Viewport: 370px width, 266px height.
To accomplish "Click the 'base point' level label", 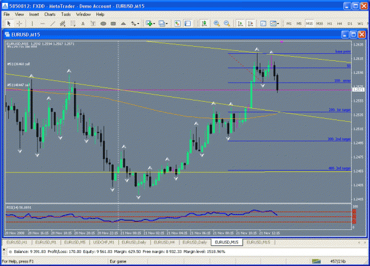I will pyautogui.click(x=343, y=51).
